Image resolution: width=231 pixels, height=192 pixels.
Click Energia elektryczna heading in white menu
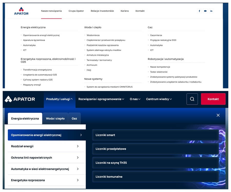(x=33, y=27)
